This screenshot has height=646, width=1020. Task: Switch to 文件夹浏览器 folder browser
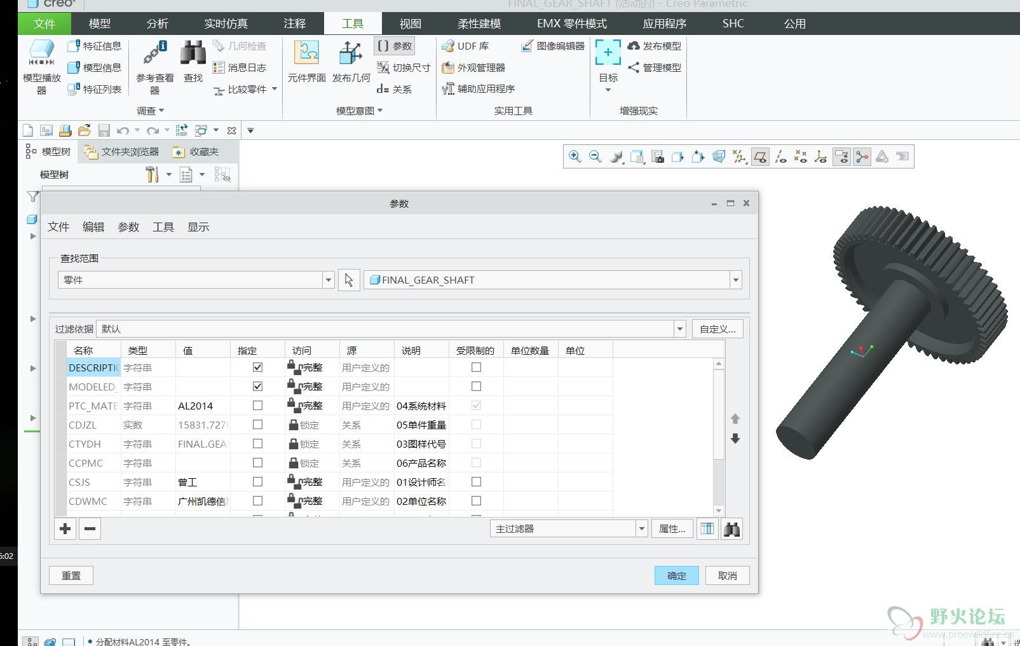123,152
